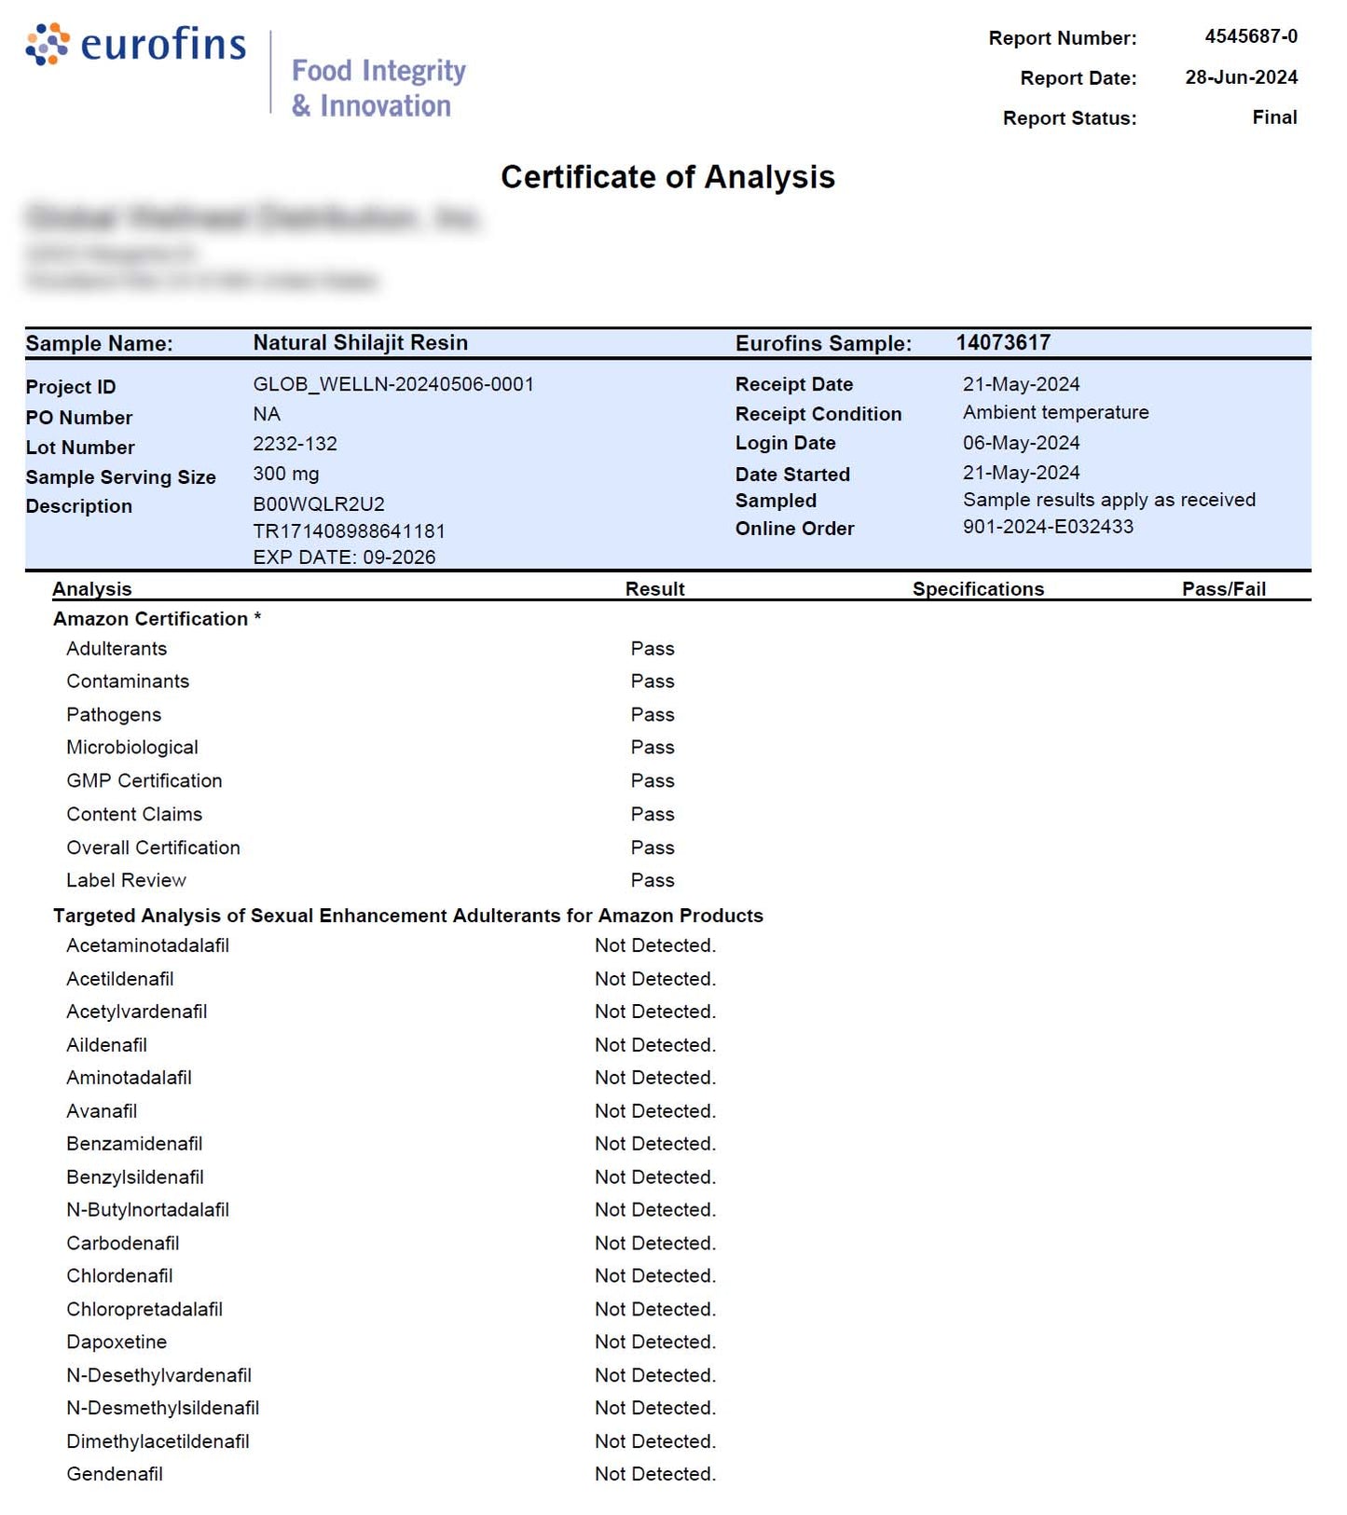Click the Aildenafil row label
The image size is (1347, 1515).
(106, 1045)
